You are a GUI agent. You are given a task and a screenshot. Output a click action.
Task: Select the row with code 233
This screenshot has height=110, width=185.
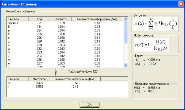point(65,52)
